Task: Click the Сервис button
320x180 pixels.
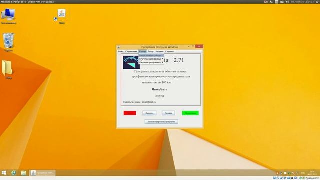Action: coord(168,113)
